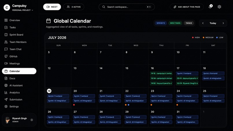
Task: Toggle the Sprints filter chip
Action: [161, 23]
